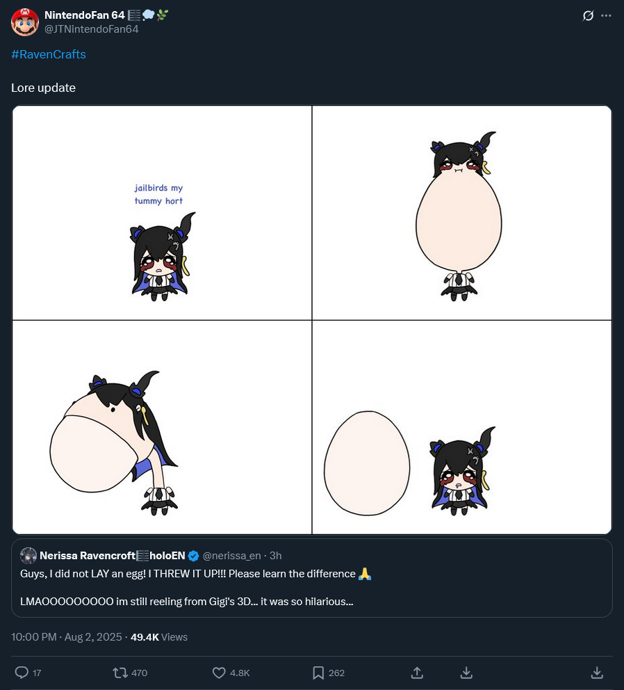The width and height of the screenshot is (624, 690).
Task: Open the bottom-left image panel
Action: pyautogui.click(x=162, y=427)
